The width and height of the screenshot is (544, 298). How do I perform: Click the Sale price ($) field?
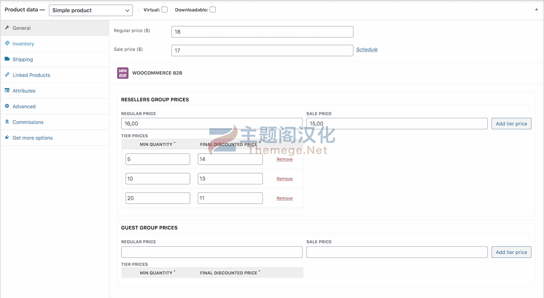click(262, 50)
